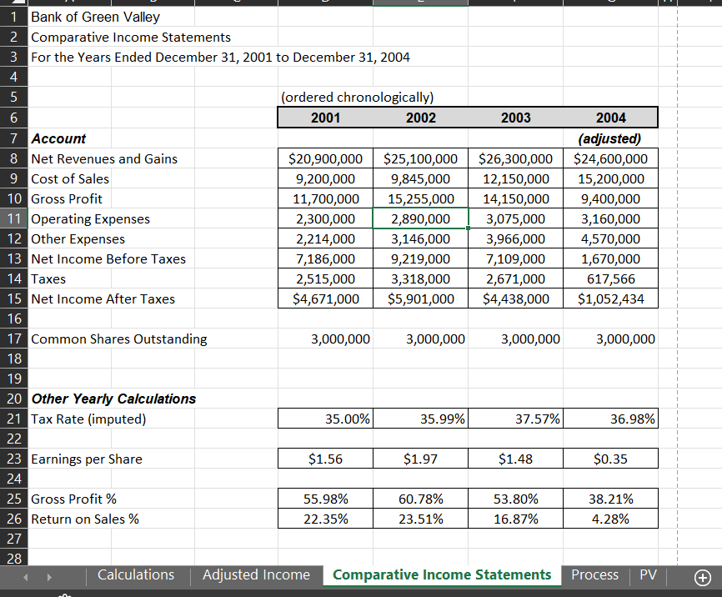Screen dimensions: 722x597
Task: Add a new sheet with the plus icon
Action: pyautogui.click(x=702, y=577)
